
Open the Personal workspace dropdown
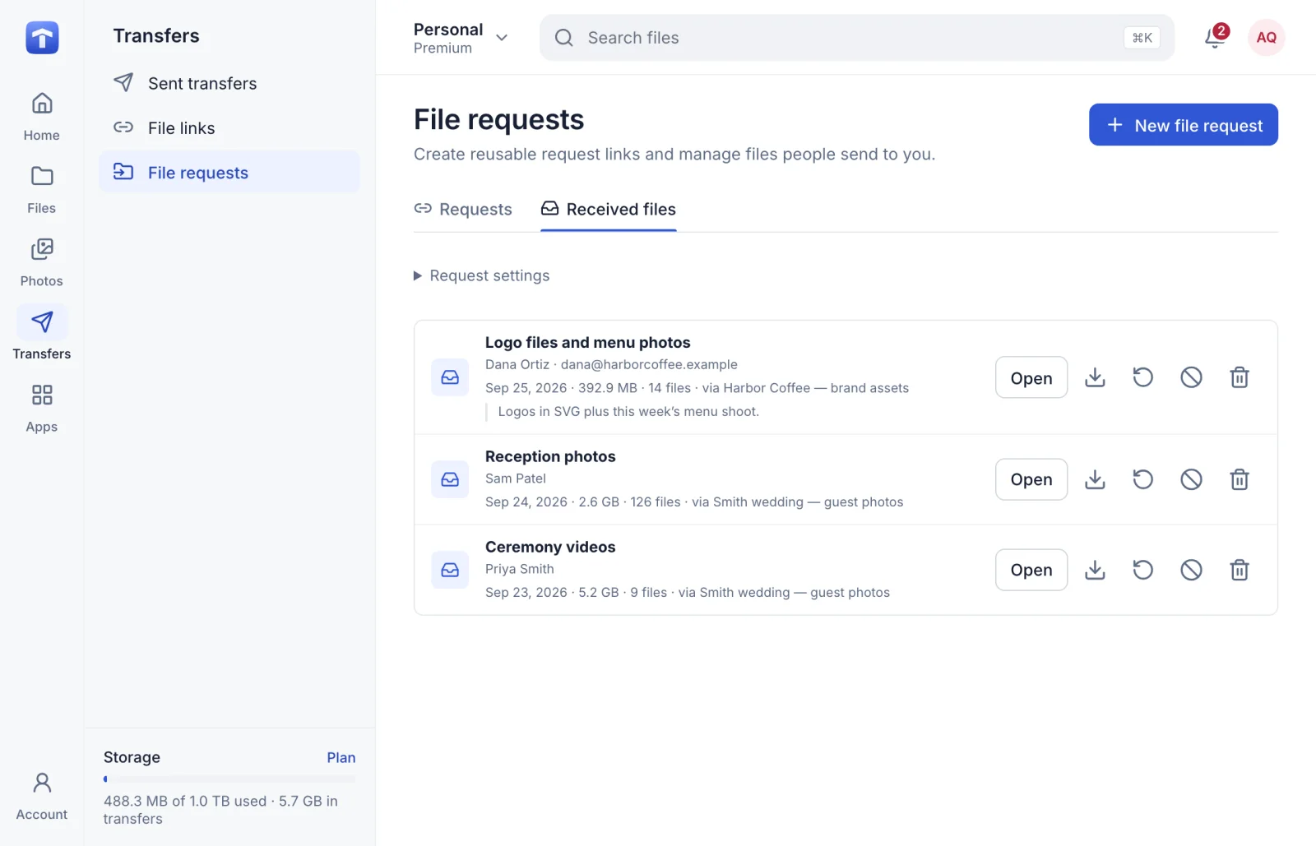click(461, 38)
